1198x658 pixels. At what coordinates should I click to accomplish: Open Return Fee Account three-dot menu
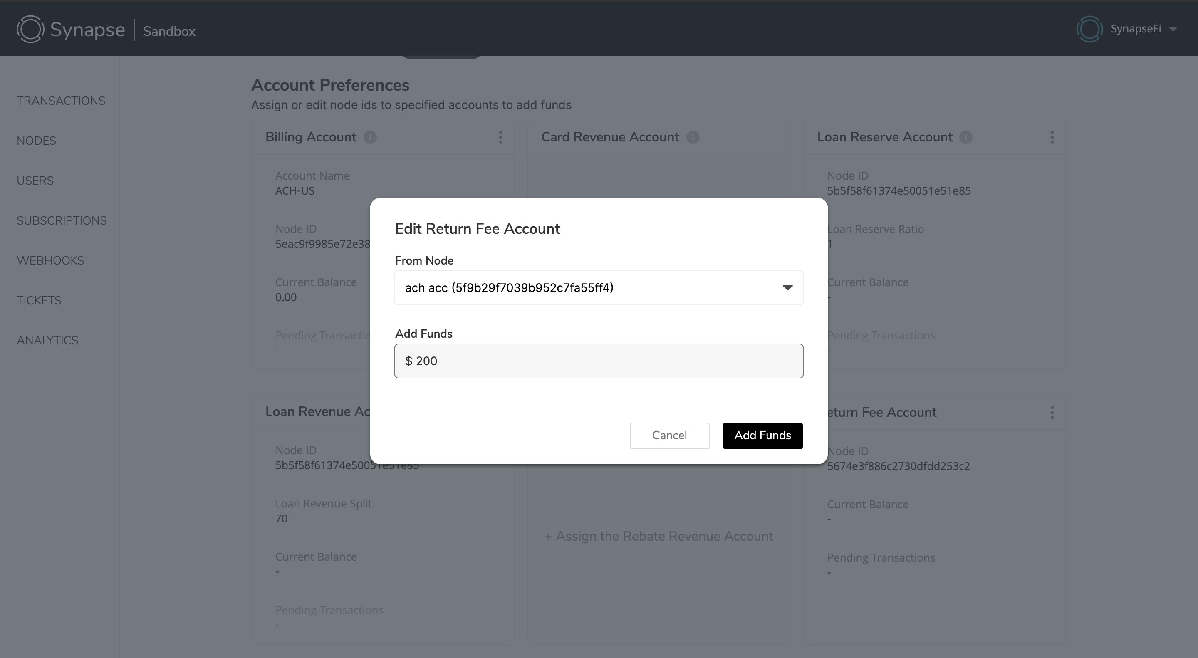point(1052,413)
